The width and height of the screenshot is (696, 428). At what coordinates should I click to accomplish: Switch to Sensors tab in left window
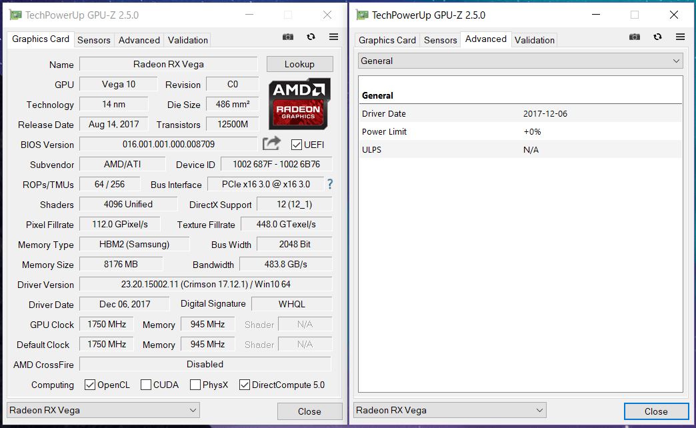(93, 40)
